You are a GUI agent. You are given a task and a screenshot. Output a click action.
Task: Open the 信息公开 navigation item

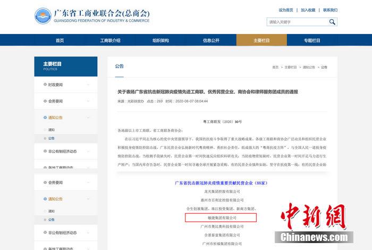click(x=211, y=40)
